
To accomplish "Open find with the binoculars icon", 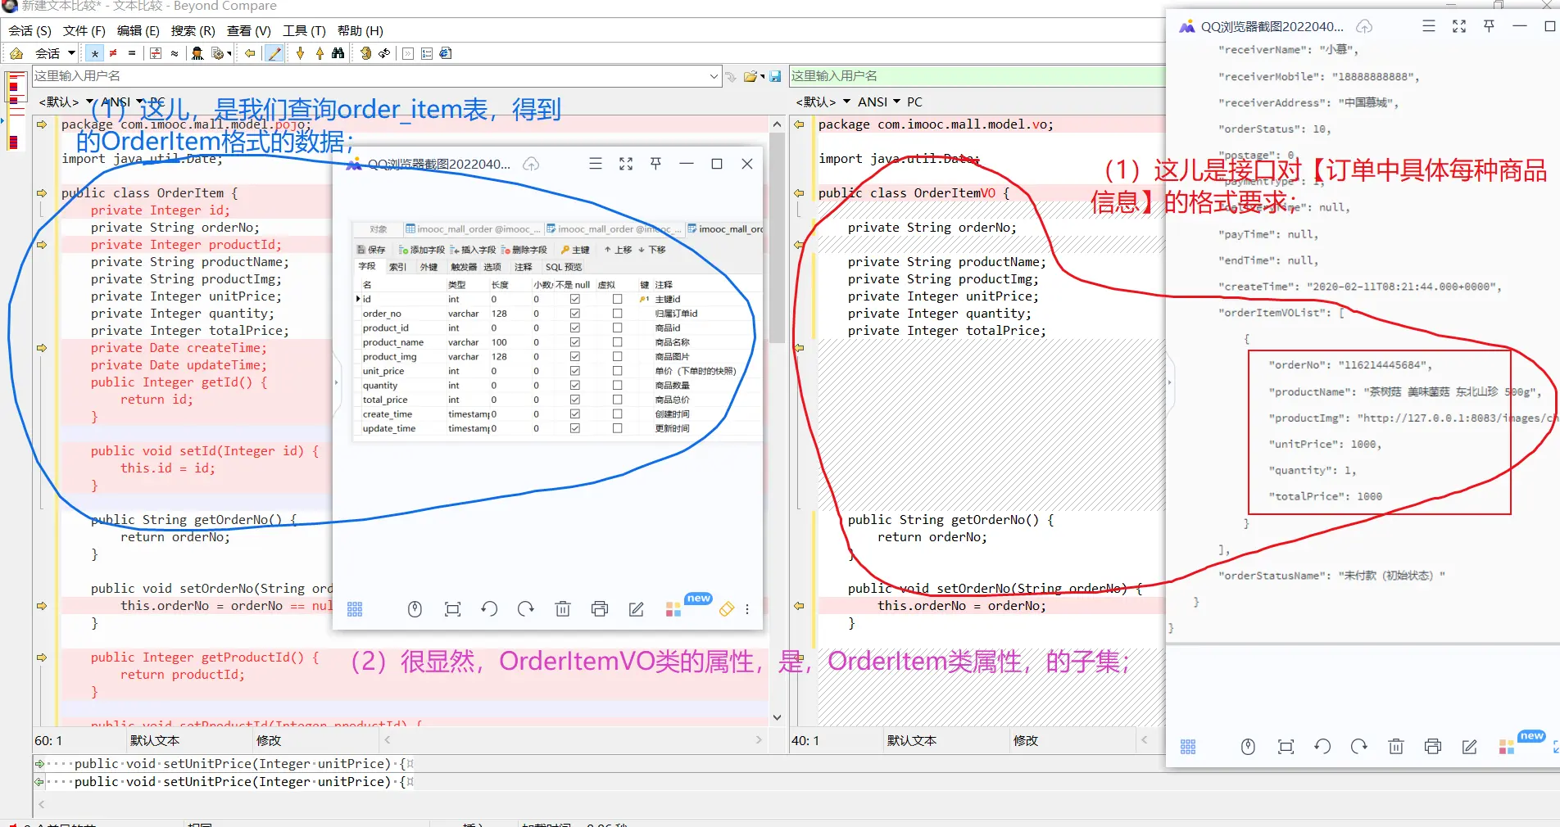I will [x=338, y=53].
